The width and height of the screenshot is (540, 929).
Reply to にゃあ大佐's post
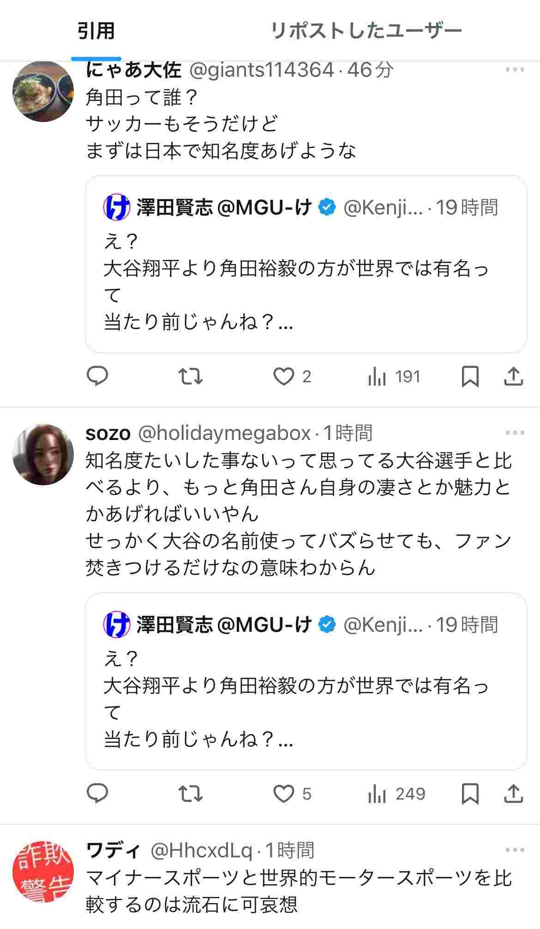[97, 376]
